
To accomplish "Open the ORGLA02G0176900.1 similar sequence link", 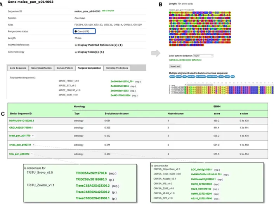I will (x=21, y=128).
